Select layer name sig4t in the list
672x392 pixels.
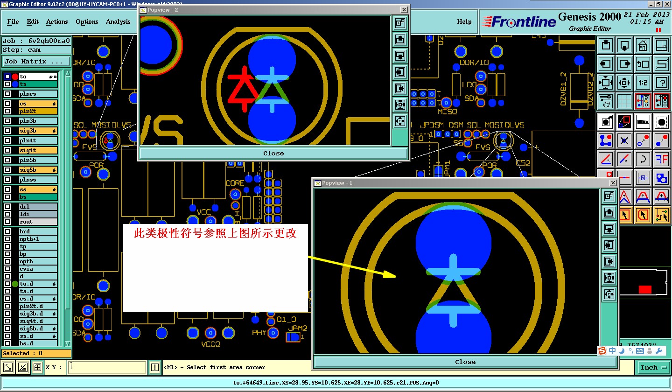[38, 150]
